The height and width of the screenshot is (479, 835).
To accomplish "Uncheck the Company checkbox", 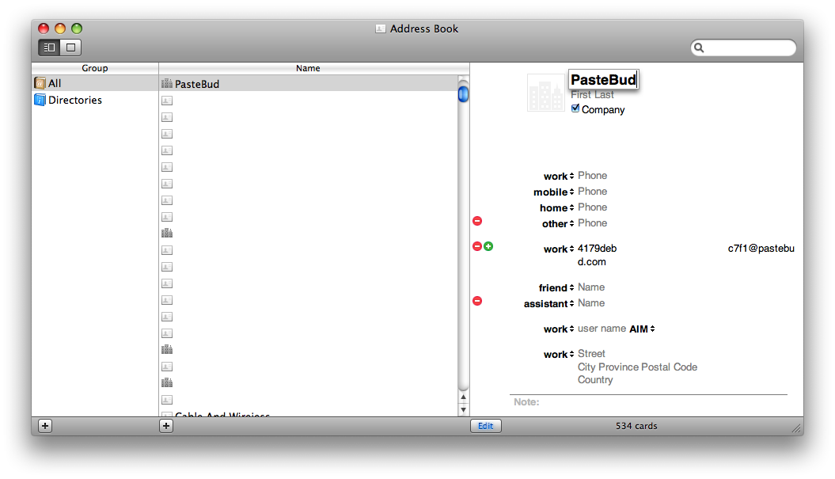I will (x=575, y=108).
